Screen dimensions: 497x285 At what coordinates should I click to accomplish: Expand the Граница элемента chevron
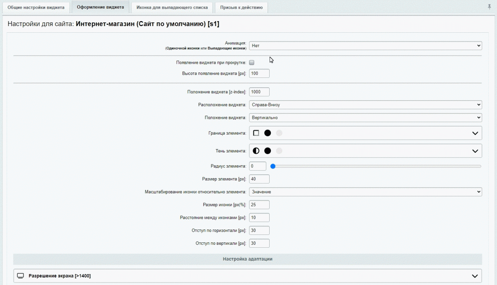475,133
